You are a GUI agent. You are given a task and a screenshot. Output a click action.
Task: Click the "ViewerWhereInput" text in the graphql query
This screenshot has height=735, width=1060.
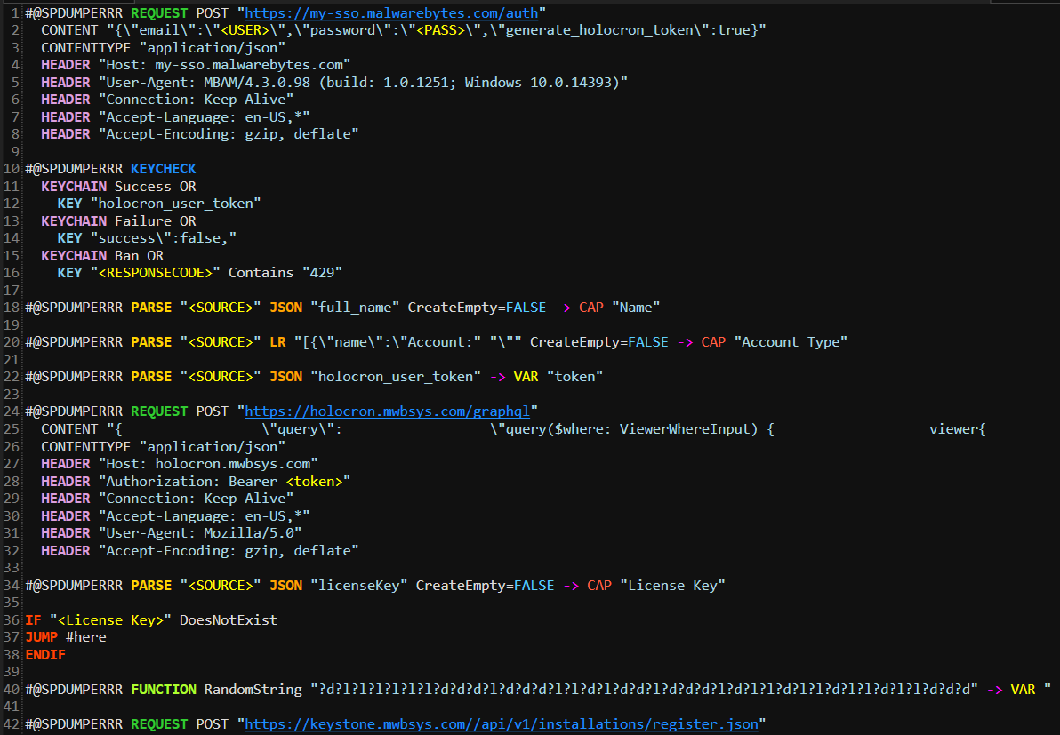pyautogui.click(x=685, y=429)
